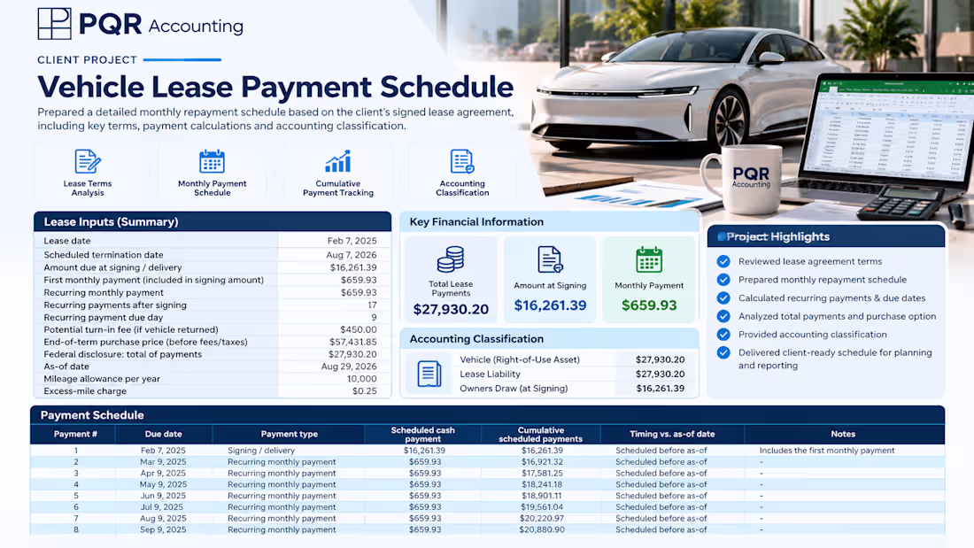The width and height of the screenshot is (974, 548).
Task: Click the cumulative total $19,561.04
Action: click(542, 507)
